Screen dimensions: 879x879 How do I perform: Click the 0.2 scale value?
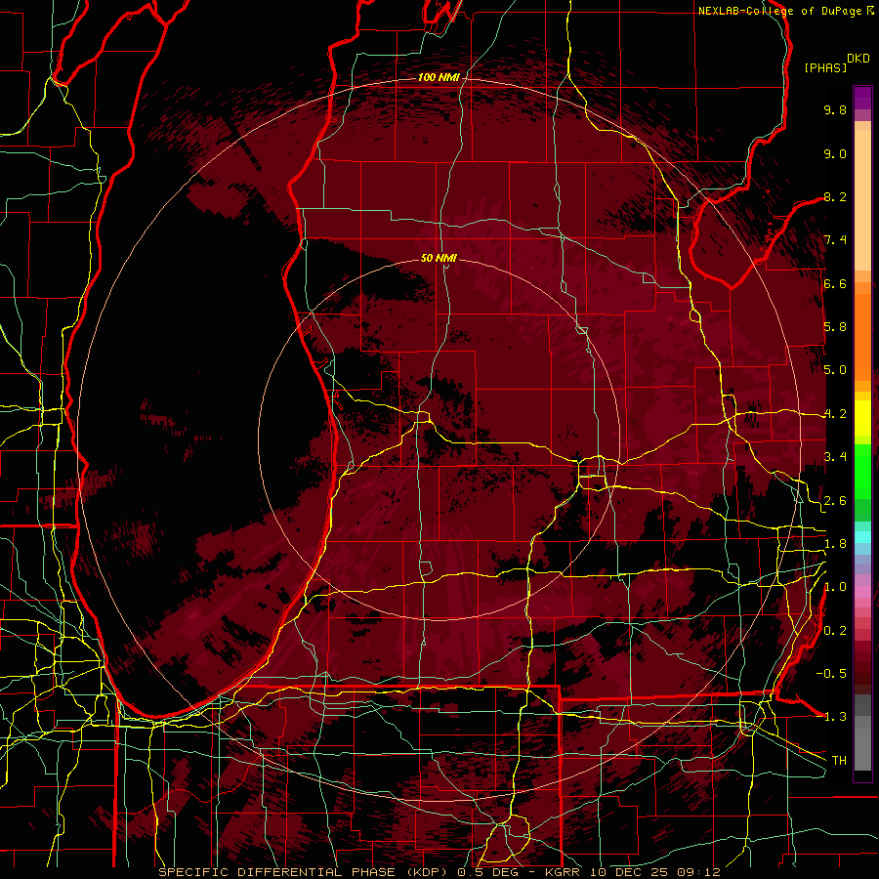click(835, 631)
